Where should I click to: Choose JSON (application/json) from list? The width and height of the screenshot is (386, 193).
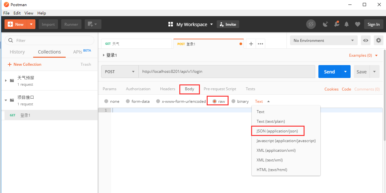(286, 131)
